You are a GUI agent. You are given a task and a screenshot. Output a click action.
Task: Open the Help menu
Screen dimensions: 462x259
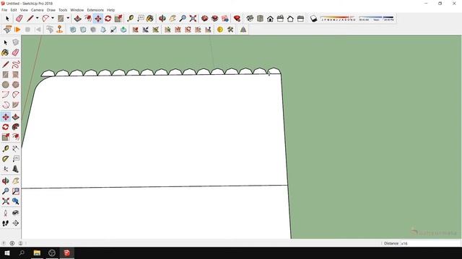[x=110, y=10]
